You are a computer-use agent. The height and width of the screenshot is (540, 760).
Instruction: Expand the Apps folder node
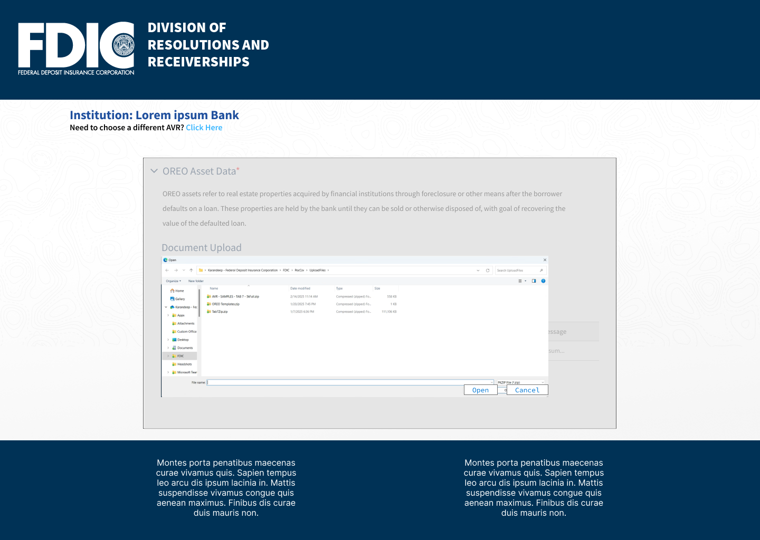pos(168,315)
